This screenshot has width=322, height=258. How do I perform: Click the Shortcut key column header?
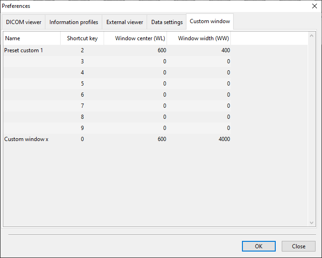coord(82,38)
